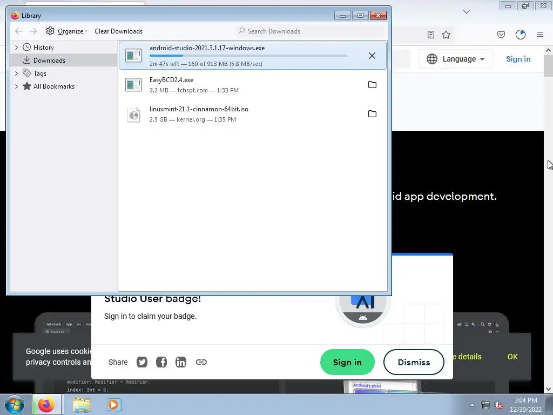Open Windows Start menu
This screenshot has height=415, width=553.
click(x=14, y=404)
